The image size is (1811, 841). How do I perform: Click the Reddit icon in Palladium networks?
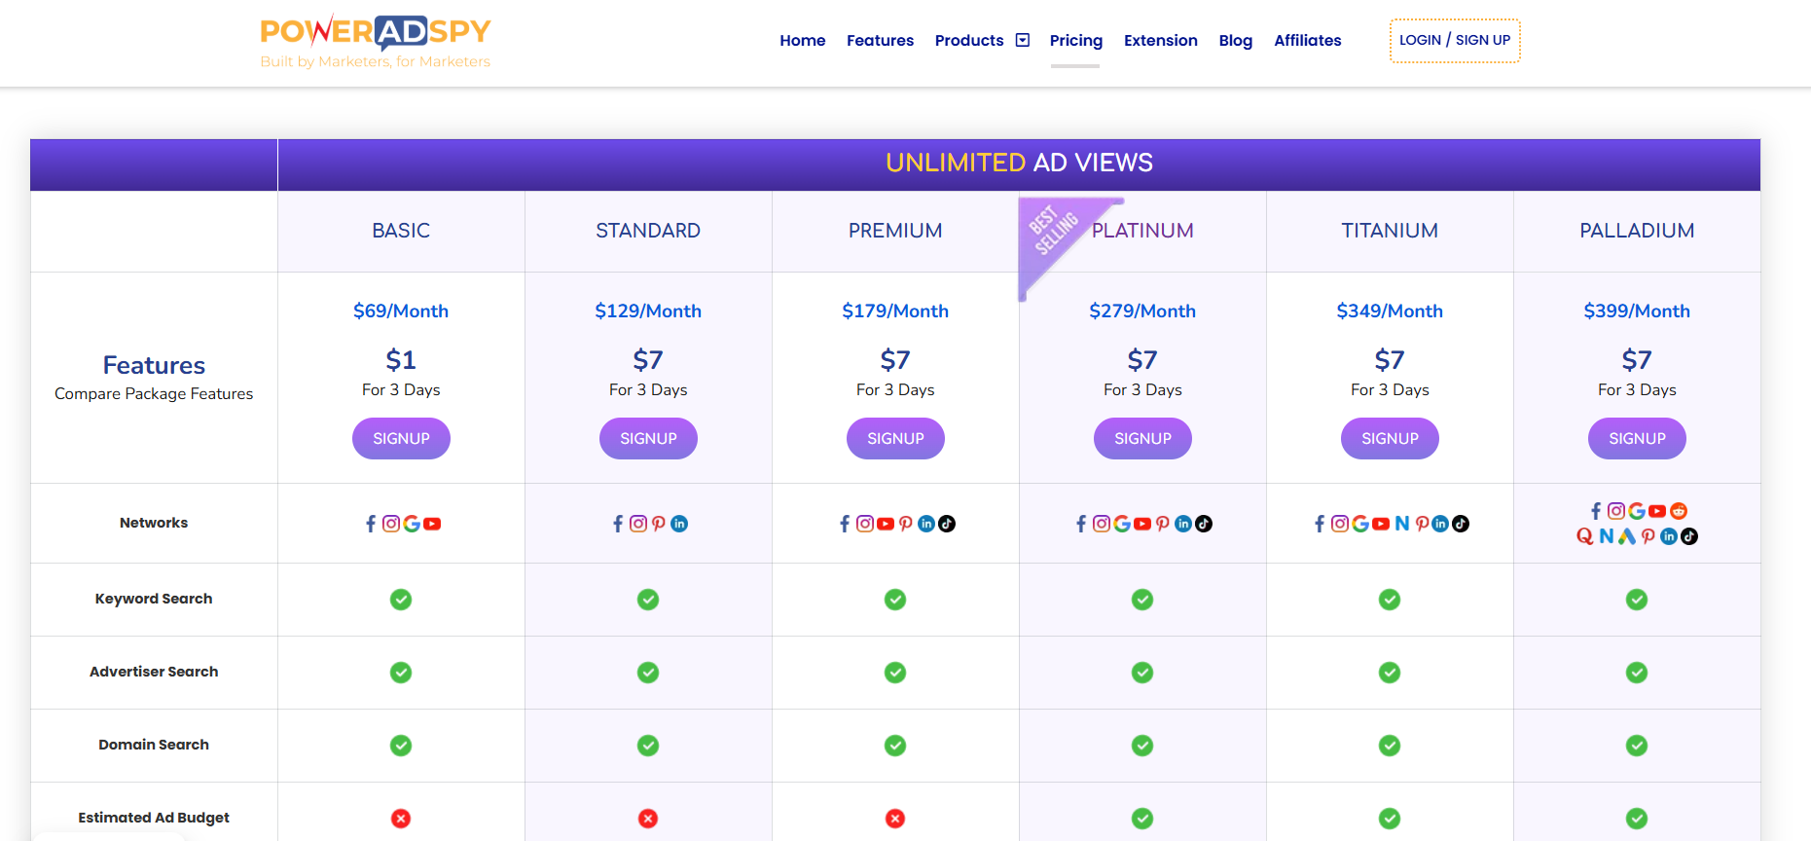(1679, 511)
